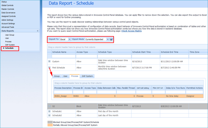Select SAP System data report in sidebar
The width and height of the screenshot is (208, 128).
click(x=10, y=45)
